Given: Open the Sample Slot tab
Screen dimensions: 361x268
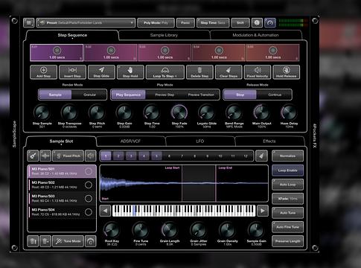Looking at the screenshot, I should pos(61,141).
